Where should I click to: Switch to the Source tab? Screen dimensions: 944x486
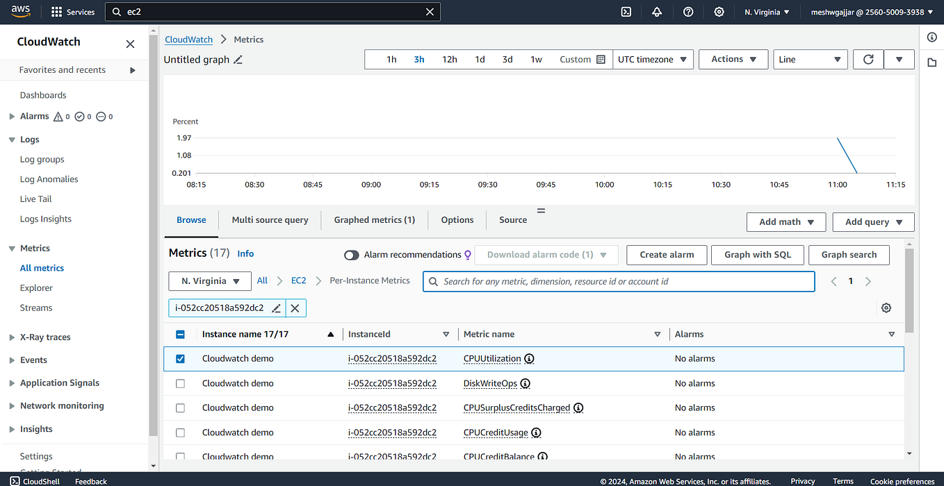click(x=513, y=220)
